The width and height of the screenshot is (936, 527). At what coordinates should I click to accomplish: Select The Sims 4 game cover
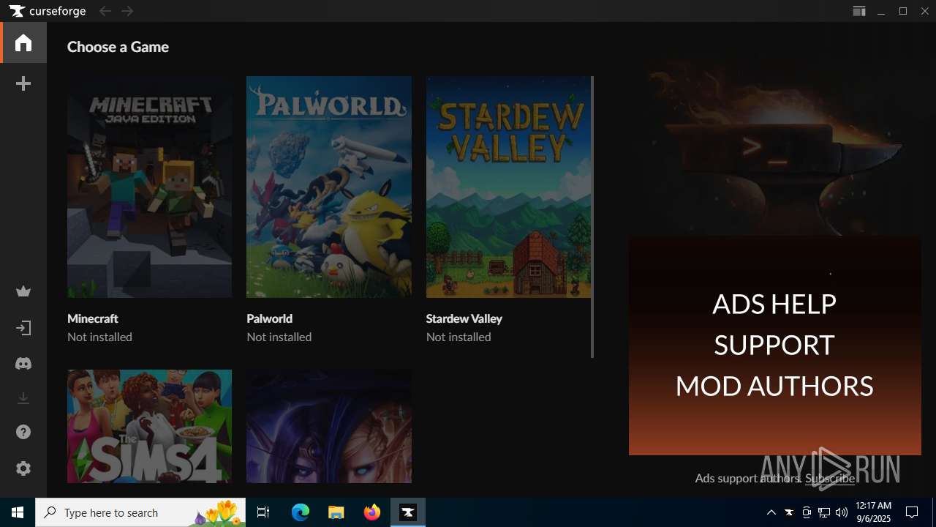click(149, 426)
